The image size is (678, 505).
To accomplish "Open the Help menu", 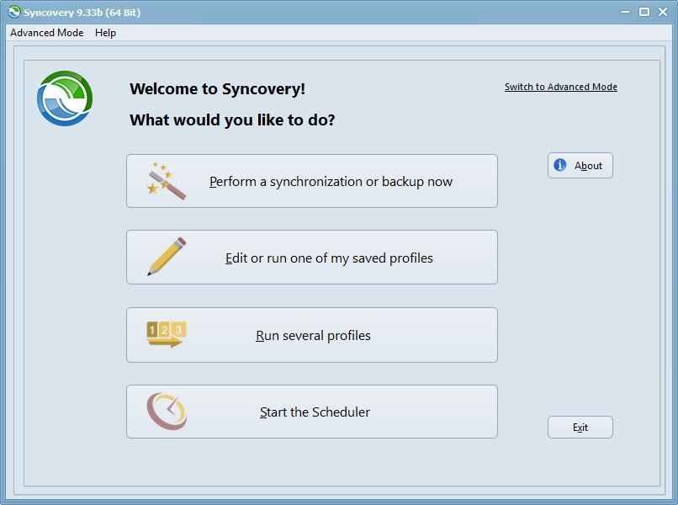I will coord(105,33).
